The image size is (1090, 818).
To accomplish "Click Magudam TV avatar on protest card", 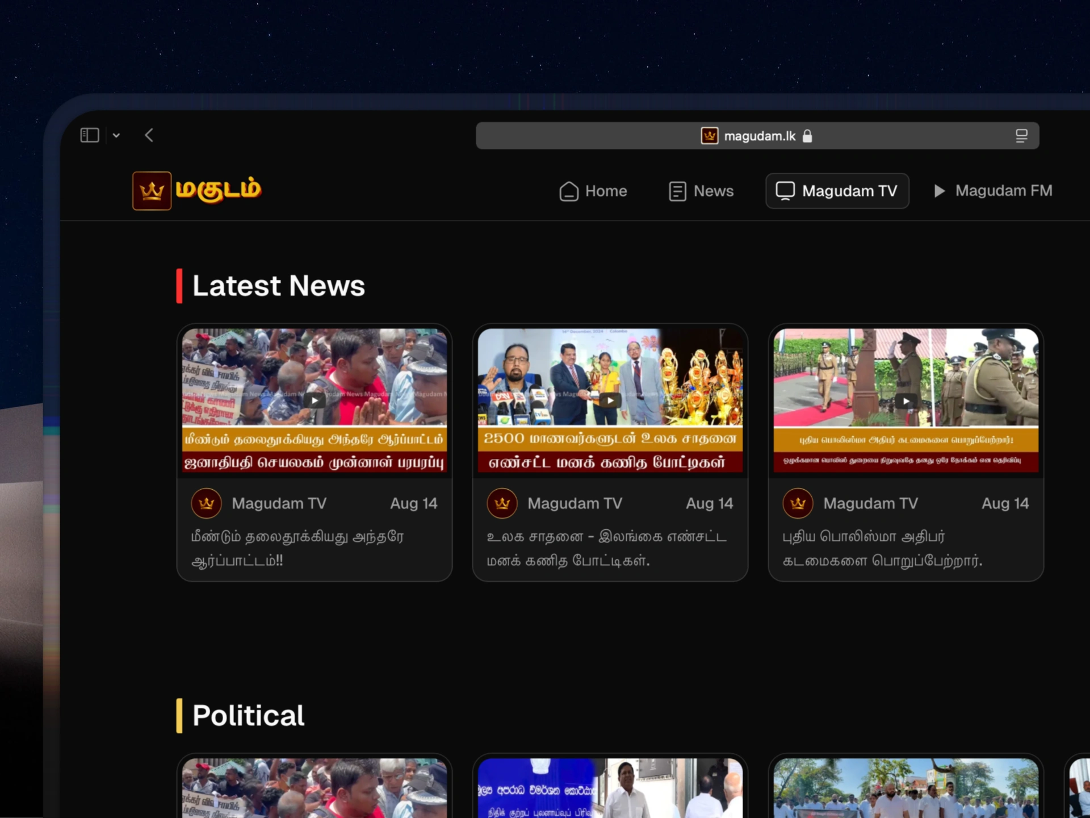I will click(207, 503).
